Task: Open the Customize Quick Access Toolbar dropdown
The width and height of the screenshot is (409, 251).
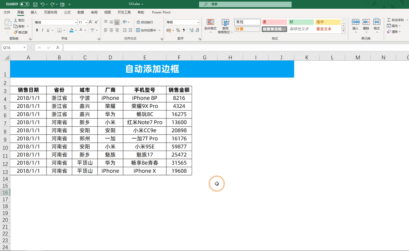Action: tap(69, 4)
